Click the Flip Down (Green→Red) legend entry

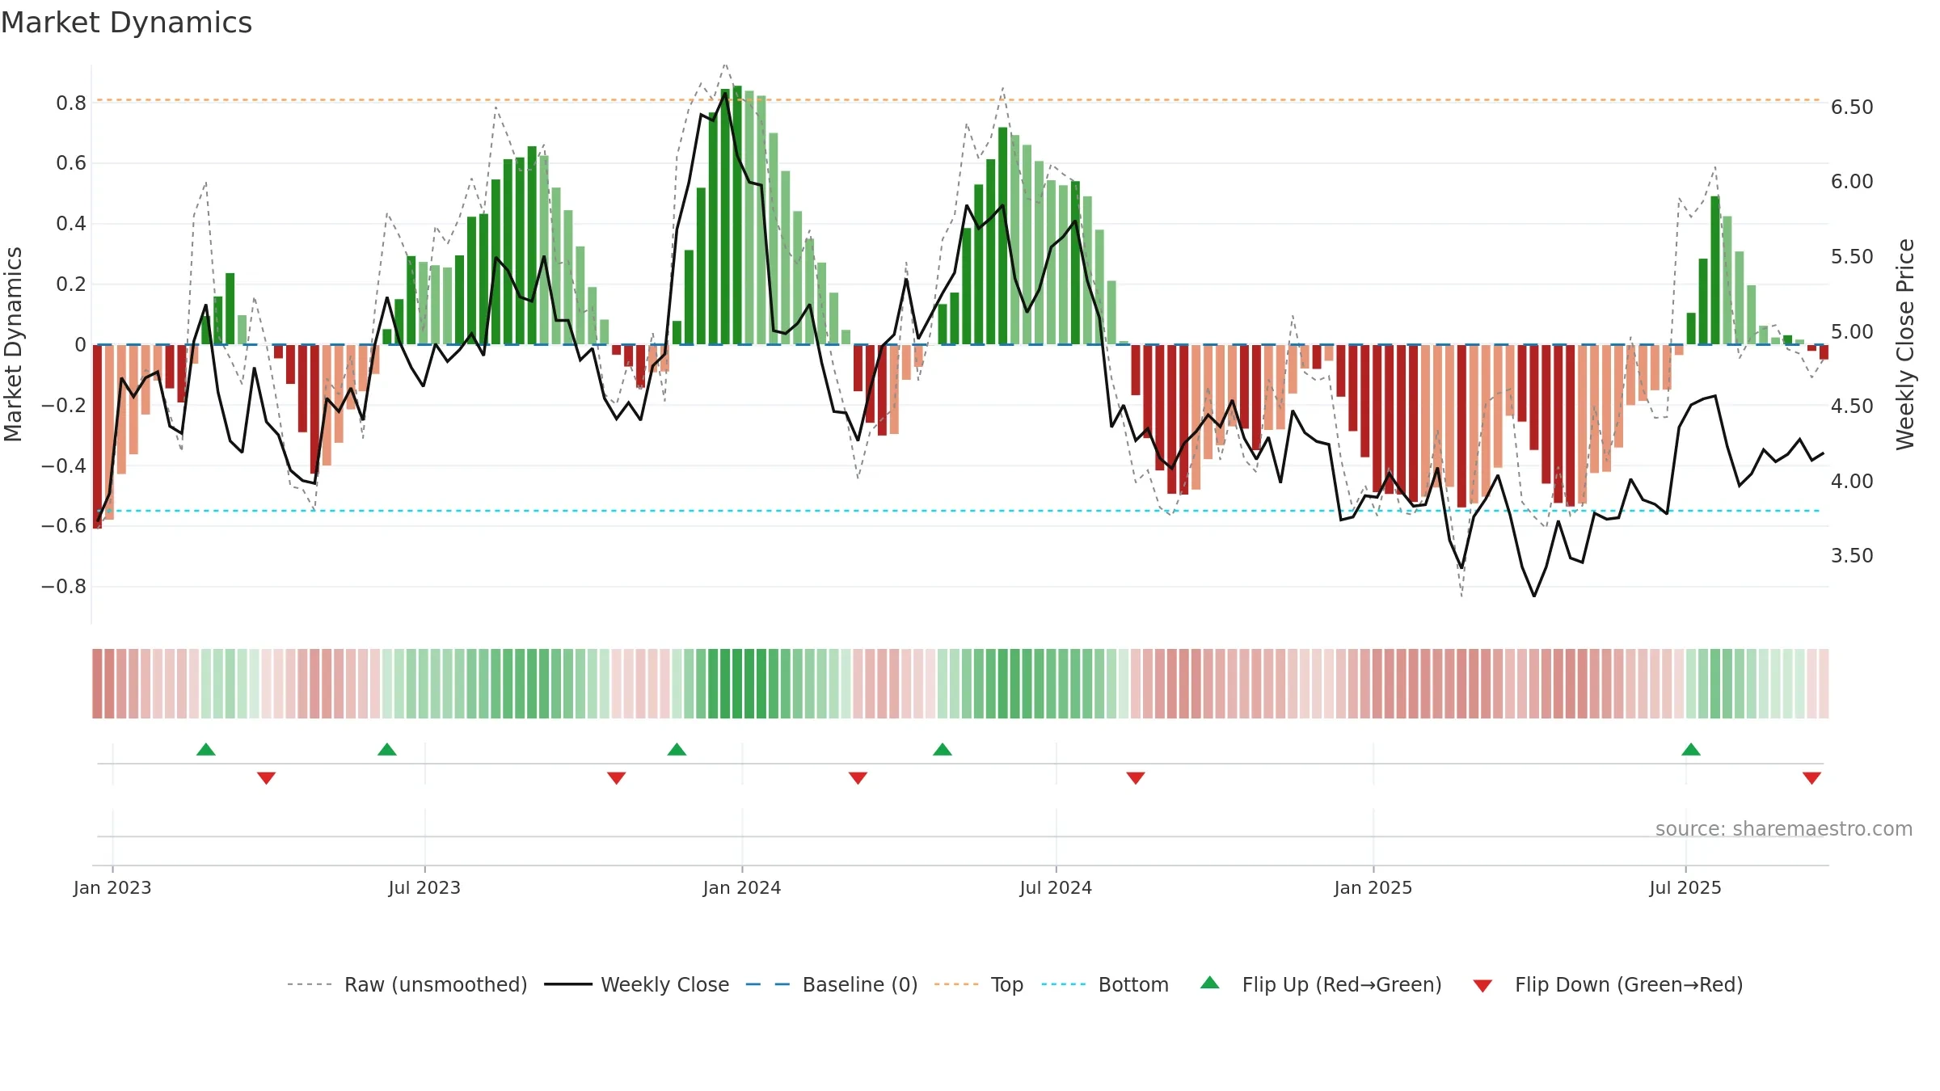pos(1608,984)
